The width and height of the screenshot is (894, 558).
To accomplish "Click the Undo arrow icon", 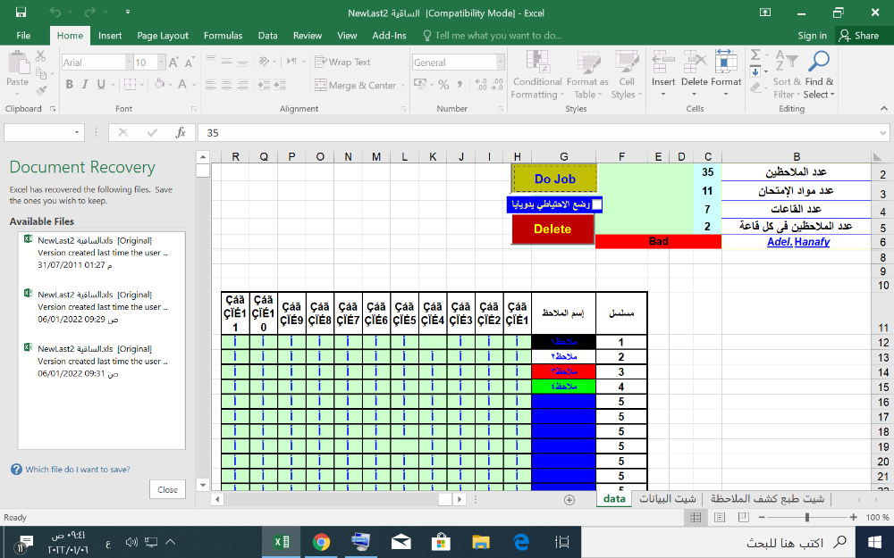I will pos(55,12).
